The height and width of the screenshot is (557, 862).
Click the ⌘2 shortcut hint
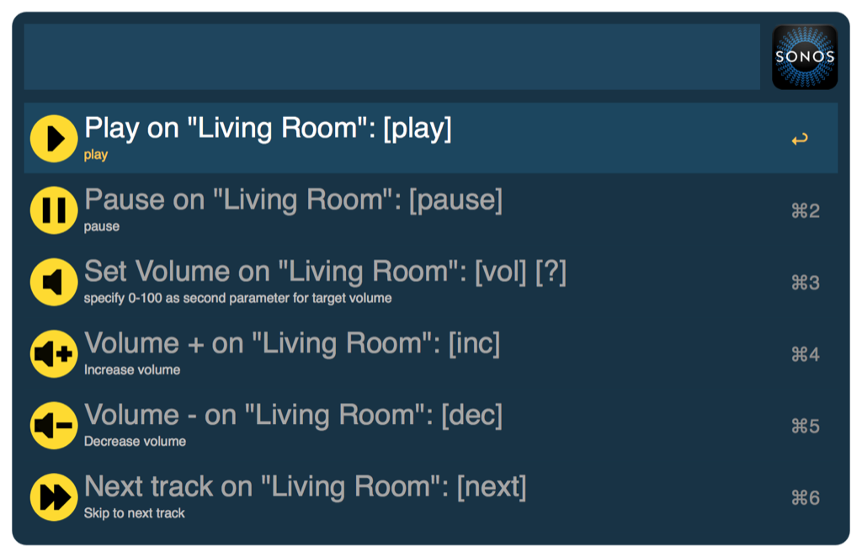tap(805, 211)
